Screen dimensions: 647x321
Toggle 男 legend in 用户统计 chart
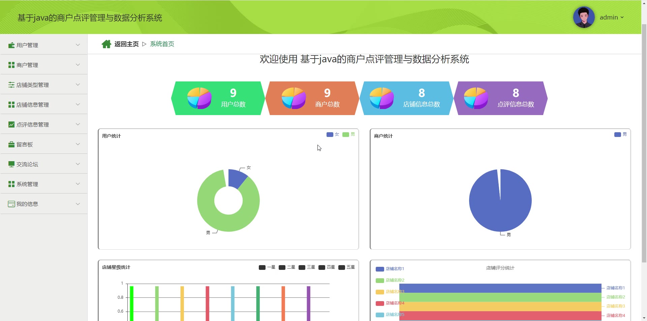tap(349, 134)
